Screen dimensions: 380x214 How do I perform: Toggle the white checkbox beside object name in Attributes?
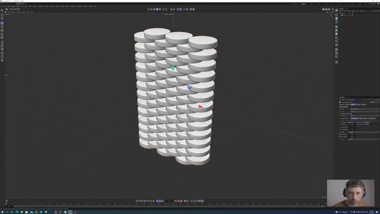340,102
